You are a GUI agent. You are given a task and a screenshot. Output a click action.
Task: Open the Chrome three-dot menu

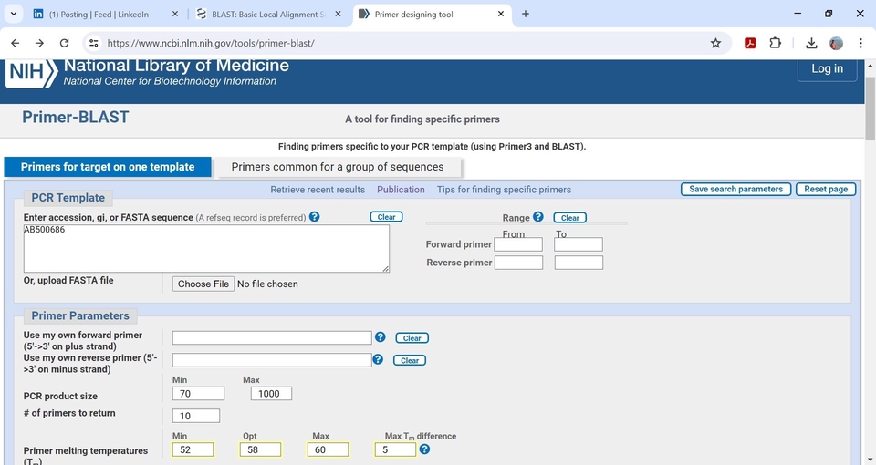(860, 43)
